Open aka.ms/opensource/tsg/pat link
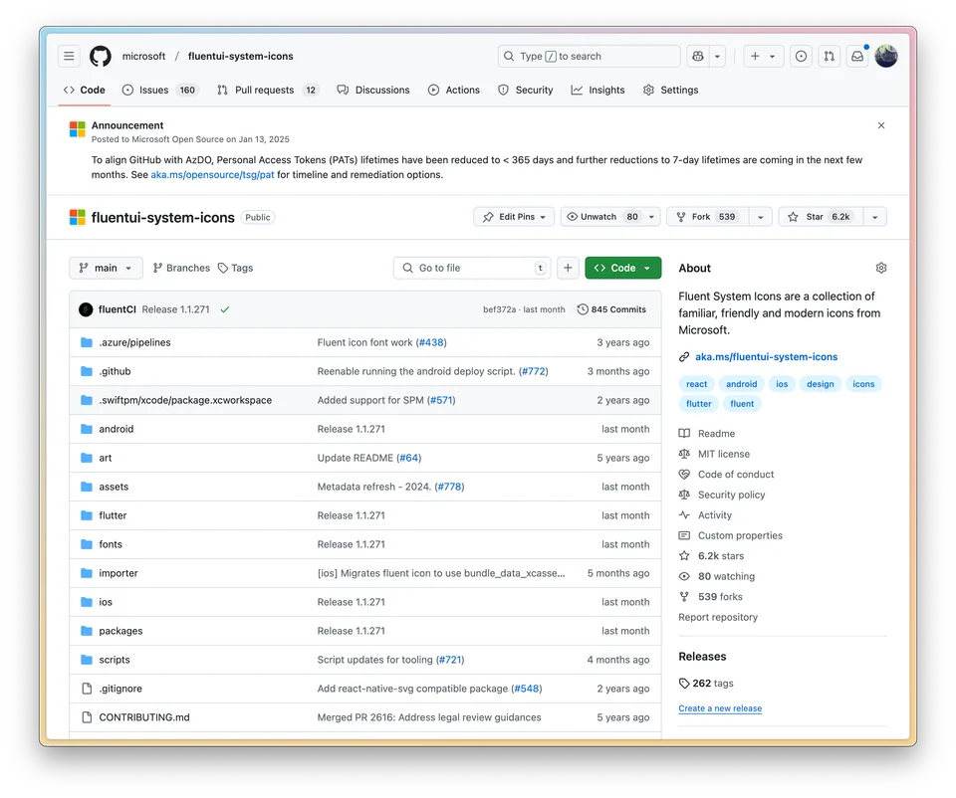 [212, 175]
